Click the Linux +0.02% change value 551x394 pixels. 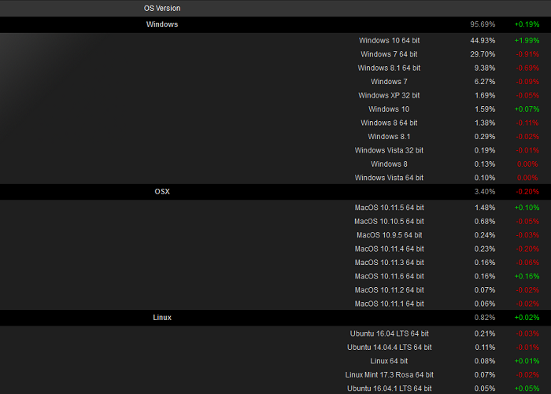pos(527,318)
